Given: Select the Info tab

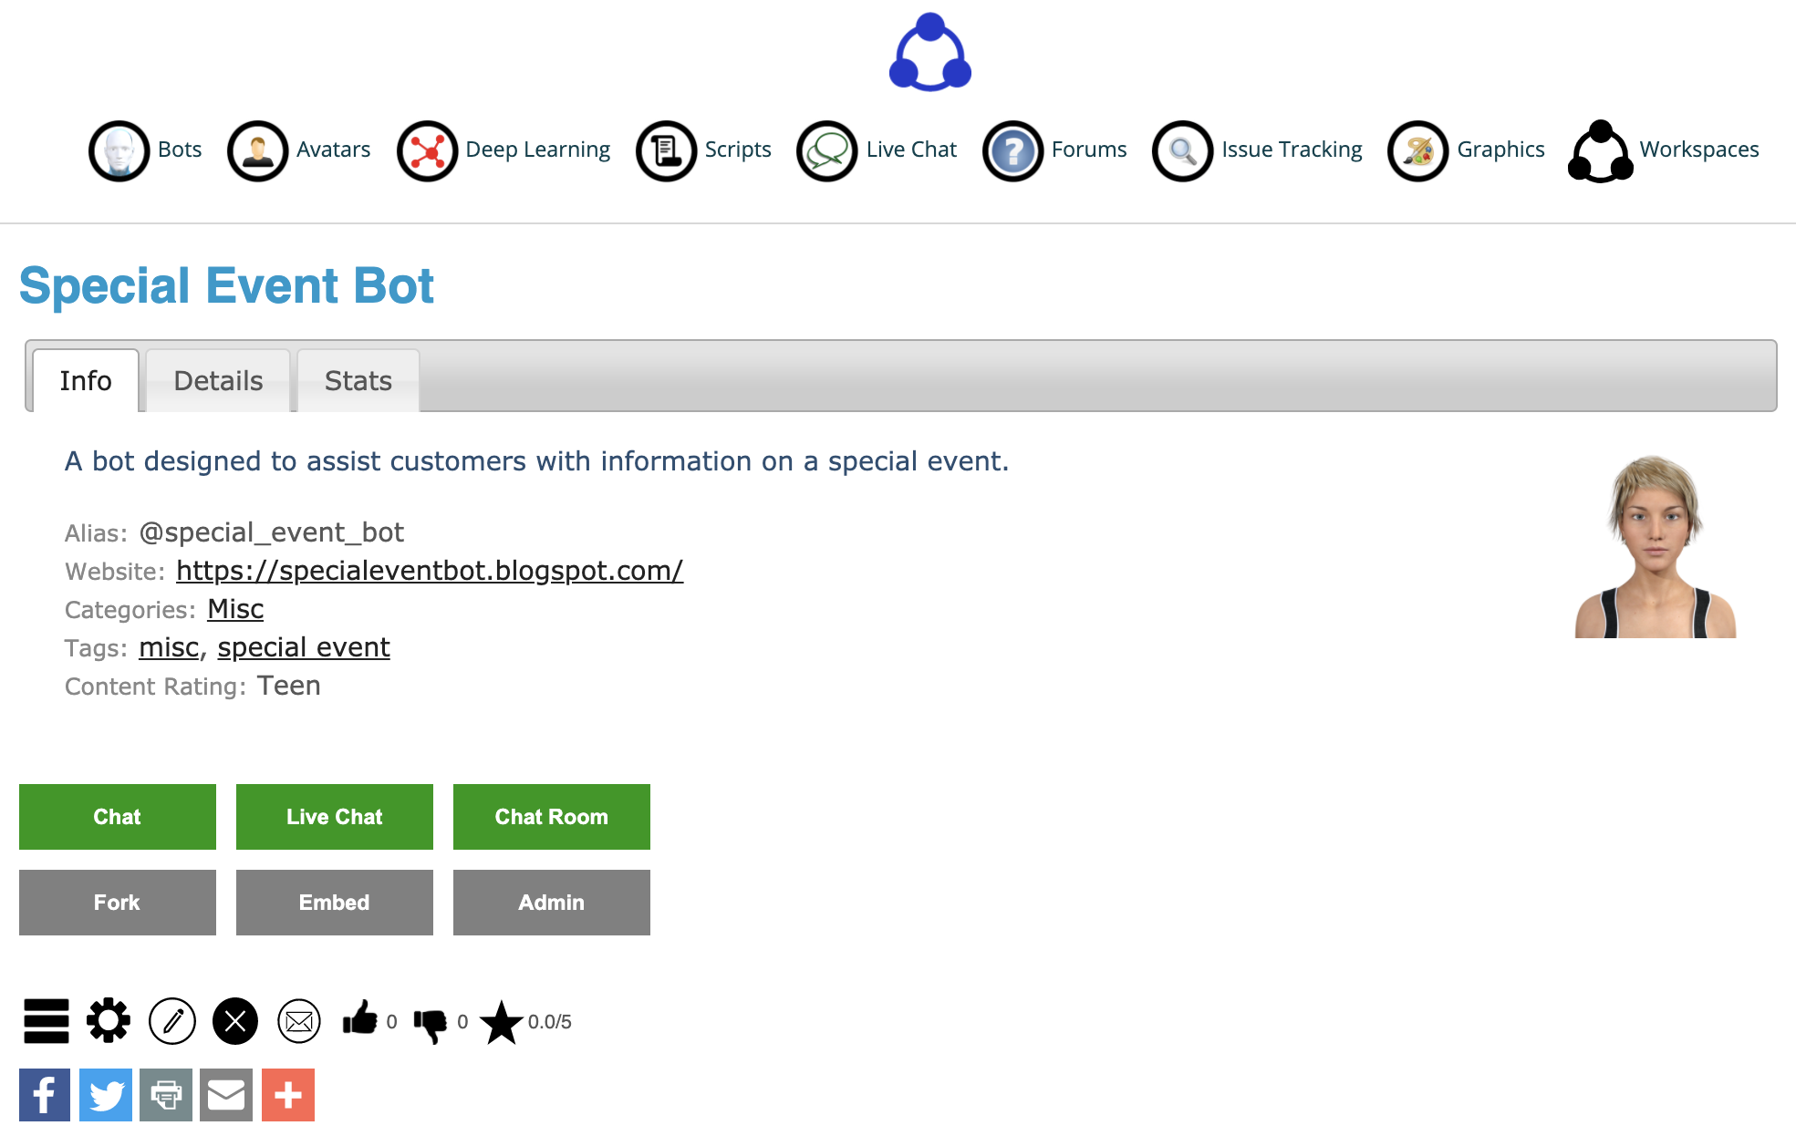Looking at the screenshot, I should point(86,380).
